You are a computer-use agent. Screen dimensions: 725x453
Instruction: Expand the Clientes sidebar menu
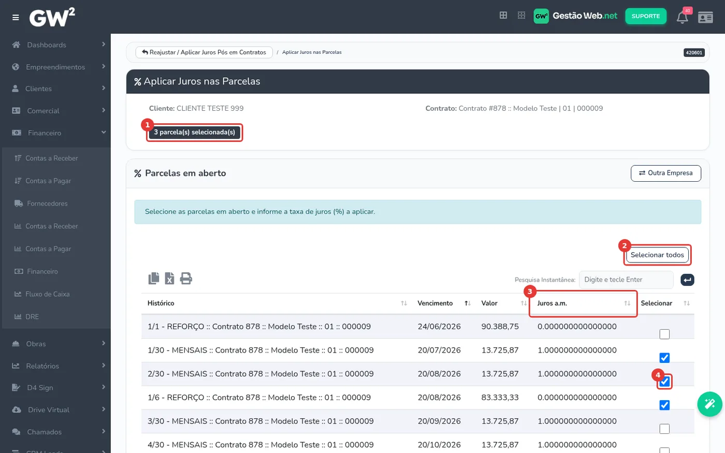(55, 89)
